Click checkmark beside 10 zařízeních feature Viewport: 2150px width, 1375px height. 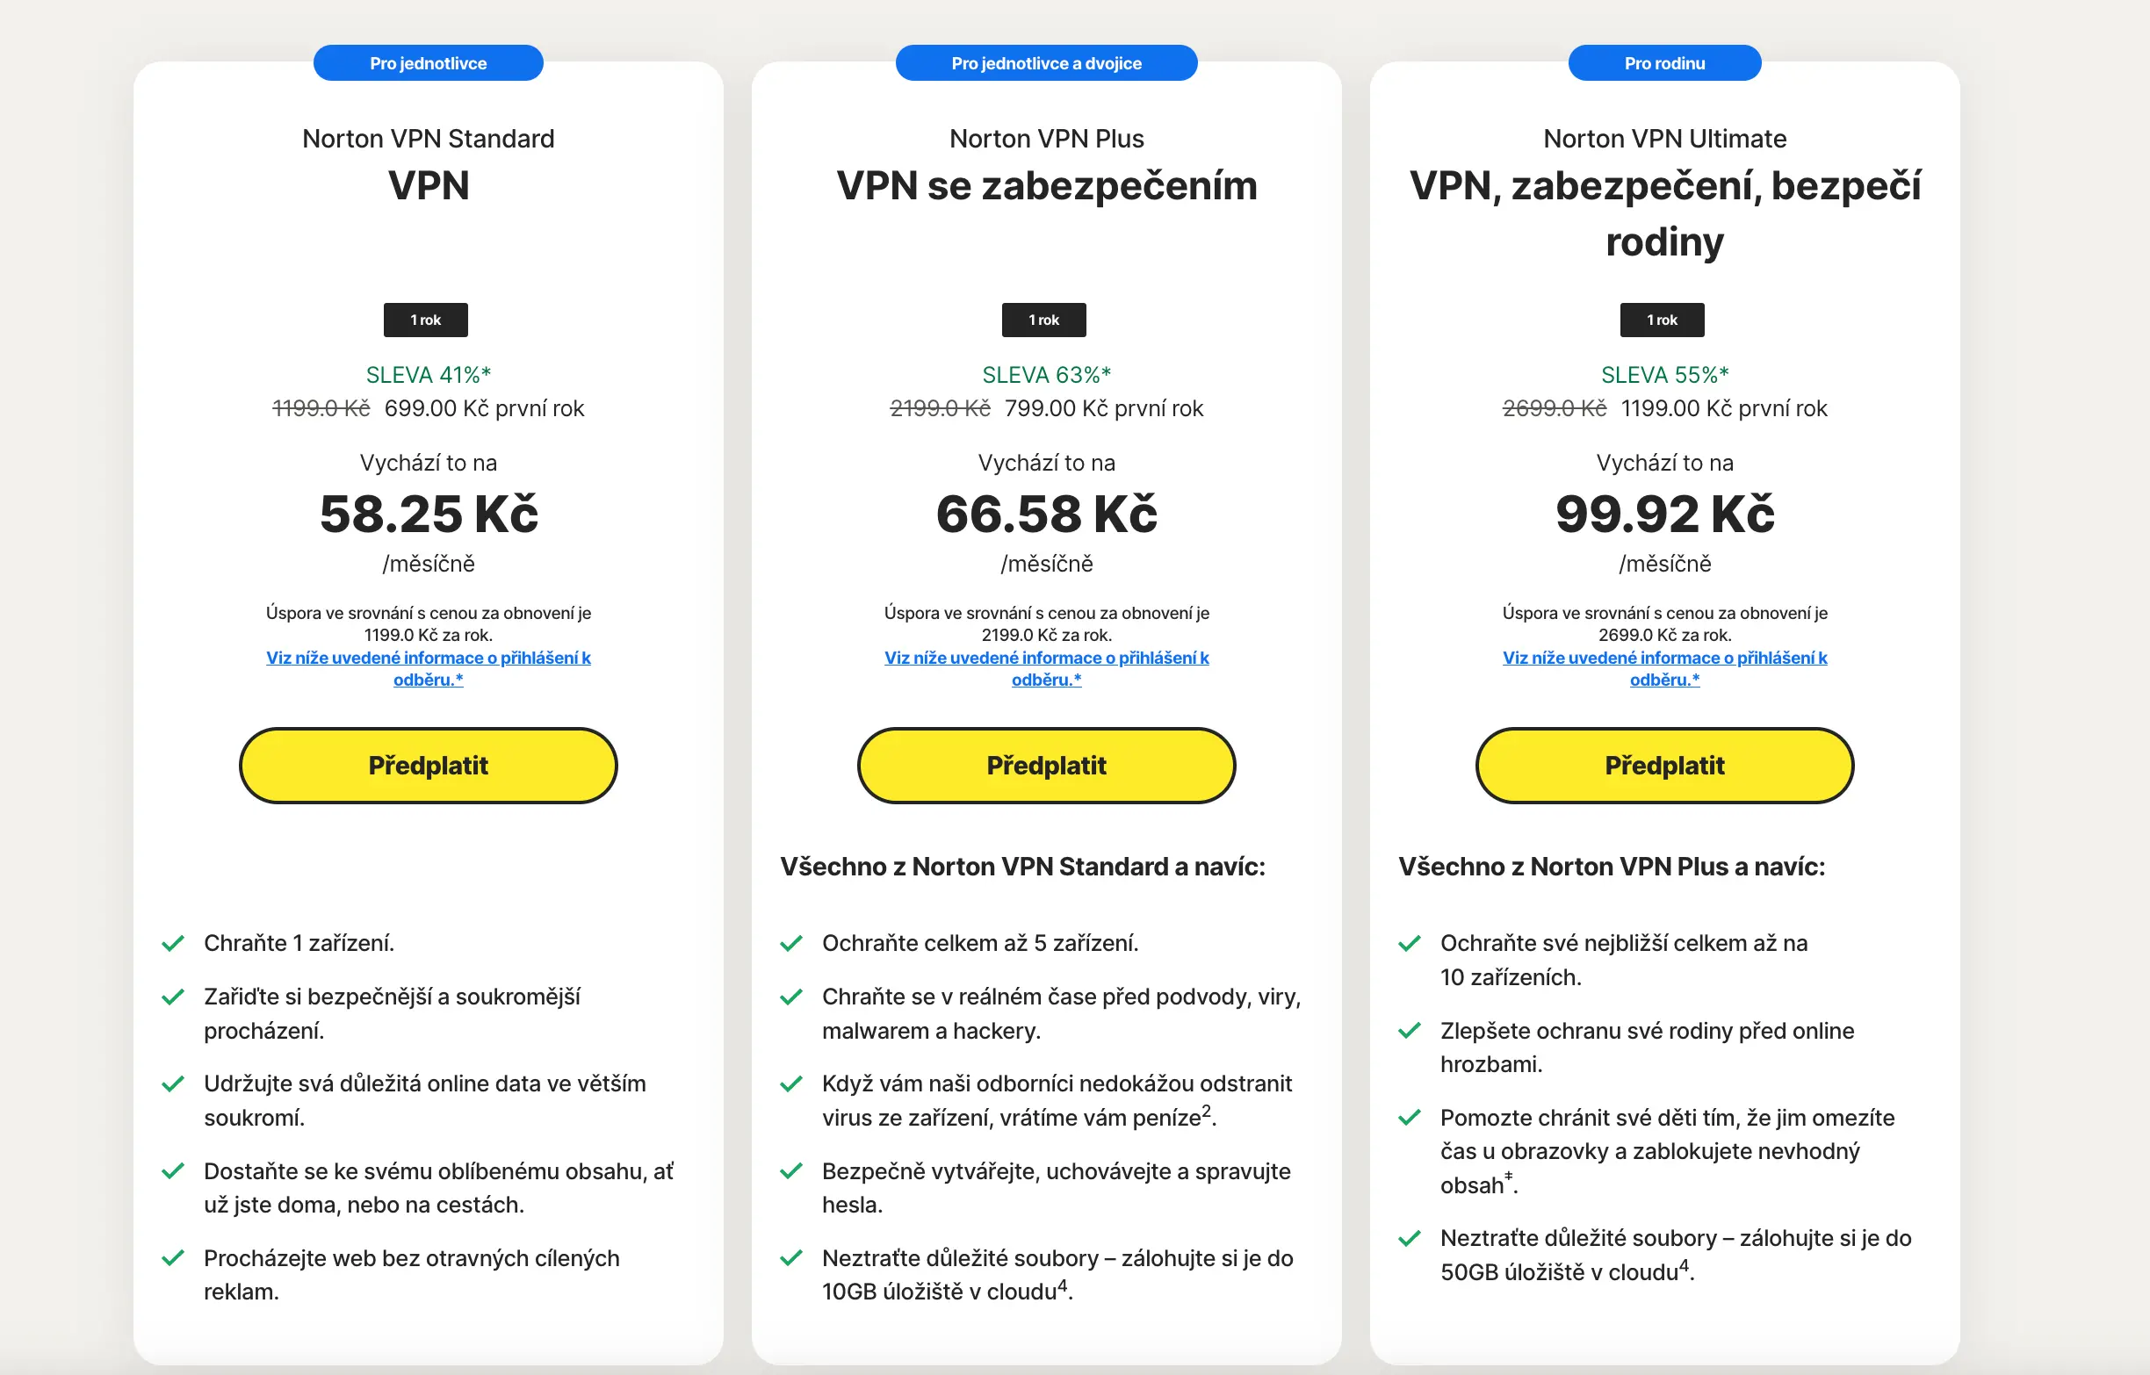(x=1409, y=943)
